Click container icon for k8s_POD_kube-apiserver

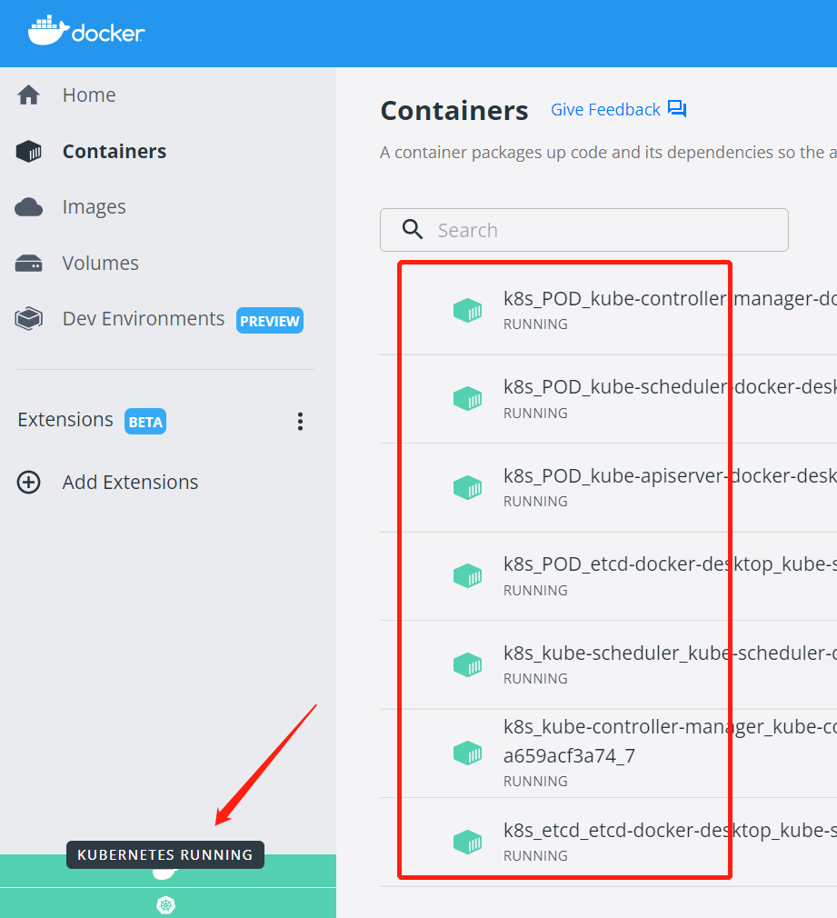468,487
